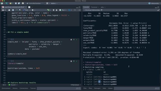Screen dimensions: 161x91
Task: Open the Environment tab
Action: click(x=6, y=88)
